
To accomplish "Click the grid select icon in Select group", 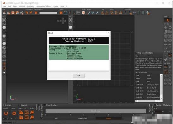I will pos(78,13).
